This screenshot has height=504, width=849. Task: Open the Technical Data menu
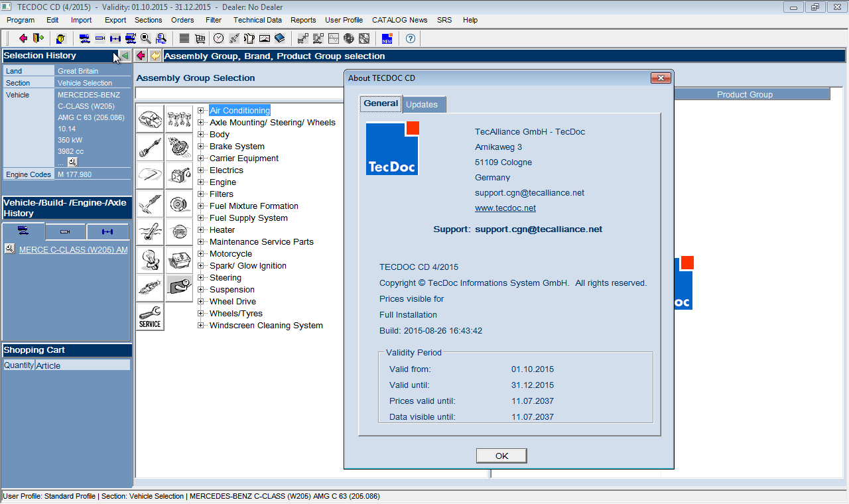click(x=257, y=20)
